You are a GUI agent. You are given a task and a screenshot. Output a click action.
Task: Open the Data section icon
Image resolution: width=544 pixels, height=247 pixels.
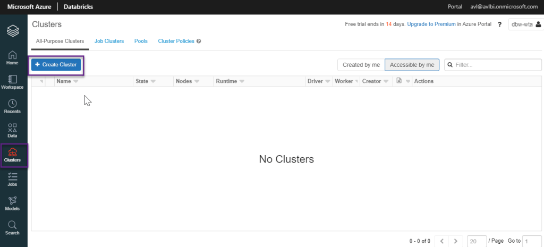(x=12, y=130)
